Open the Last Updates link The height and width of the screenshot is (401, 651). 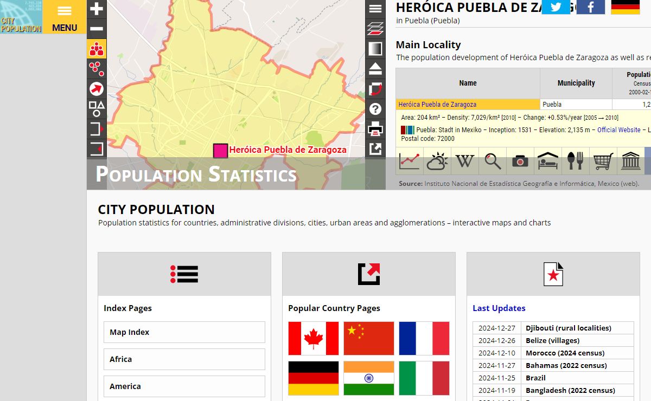(499, 308)
